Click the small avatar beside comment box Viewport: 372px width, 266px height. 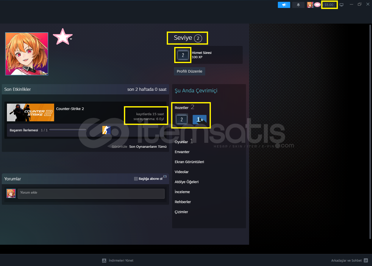pos(11,193)
